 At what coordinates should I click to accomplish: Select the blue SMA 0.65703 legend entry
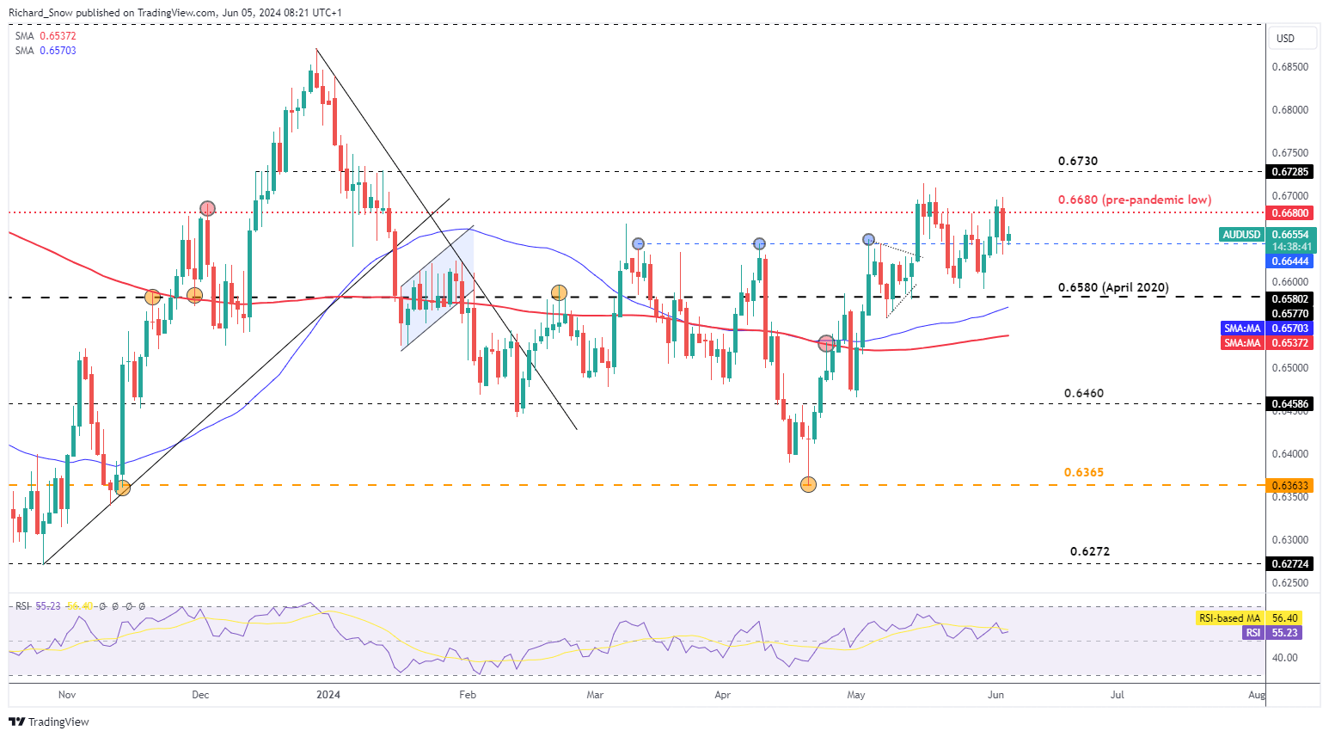[46, 51]
